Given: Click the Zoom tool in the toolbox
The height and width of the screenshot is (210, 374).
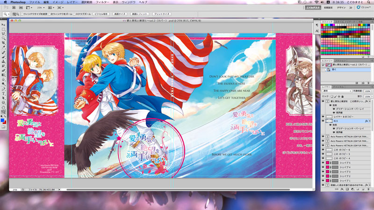Looking at the screenshot, I should coord(3,112).
